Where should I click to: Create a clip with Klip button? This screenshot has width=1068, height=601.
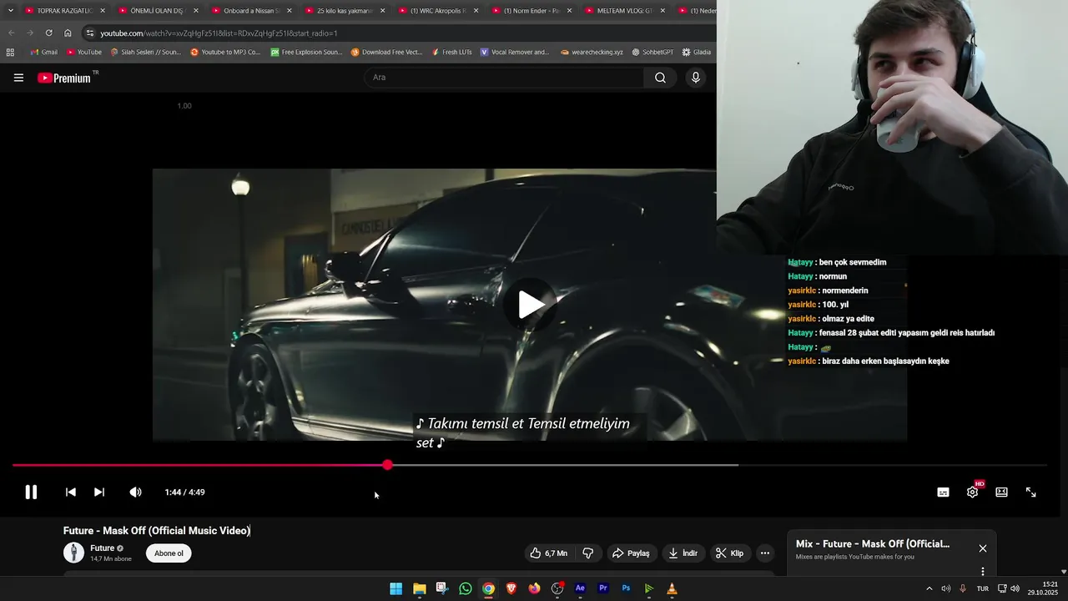click(x=730, y=553)
